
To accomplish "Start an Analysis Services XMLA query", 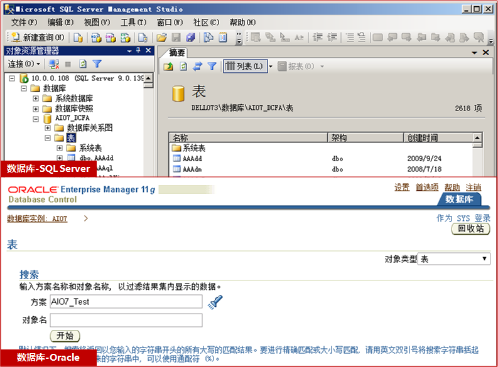I will (x=125, y=38).
